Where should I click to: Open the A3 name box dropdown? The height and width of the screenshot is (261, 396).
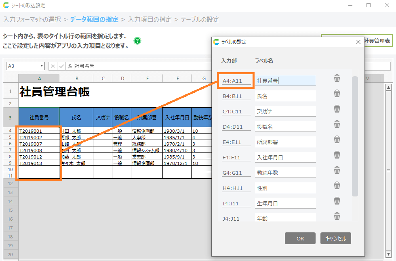(42, 66)
